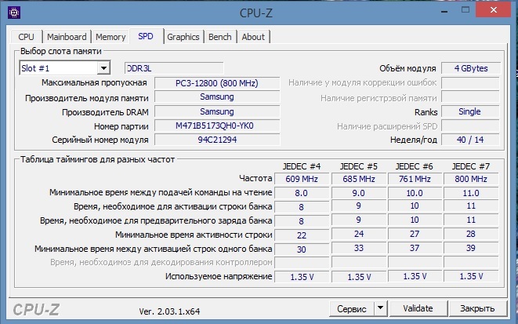Image resolution: width=518 pixels, height=324 pixels.
Task: Go to the Memory tab
Action: [110, 37]
